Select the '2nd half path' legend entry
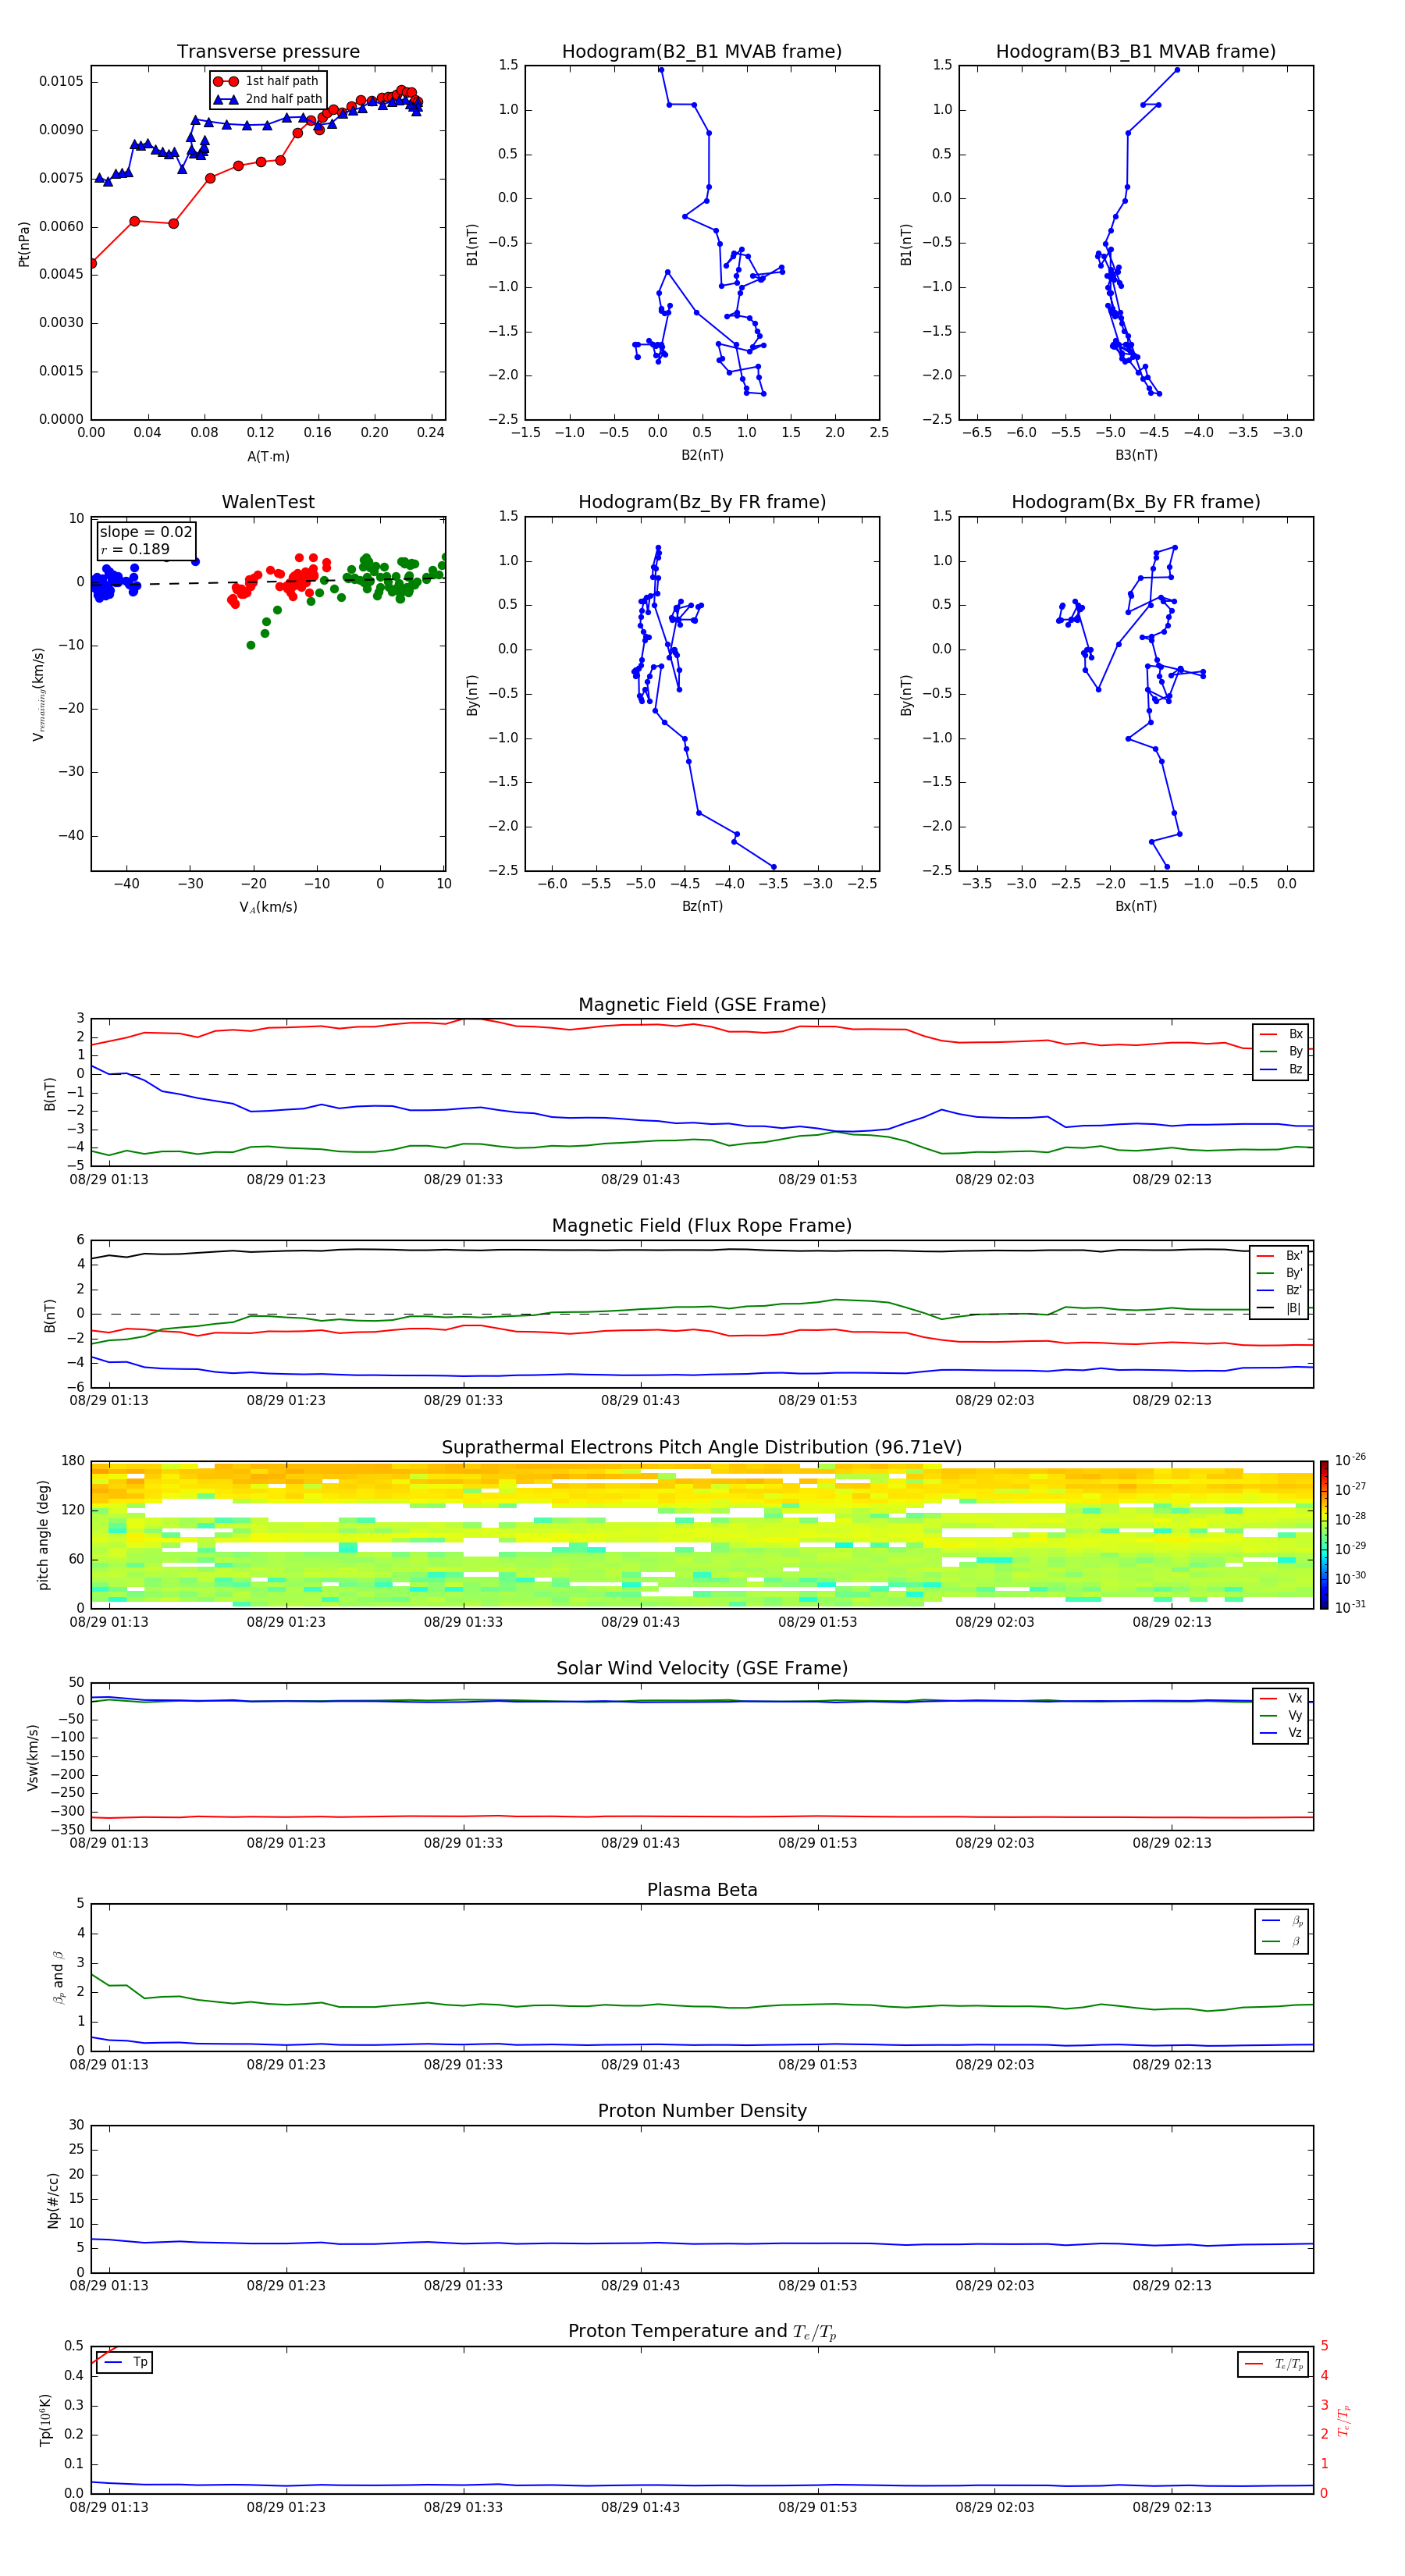 tap(267, 99)
